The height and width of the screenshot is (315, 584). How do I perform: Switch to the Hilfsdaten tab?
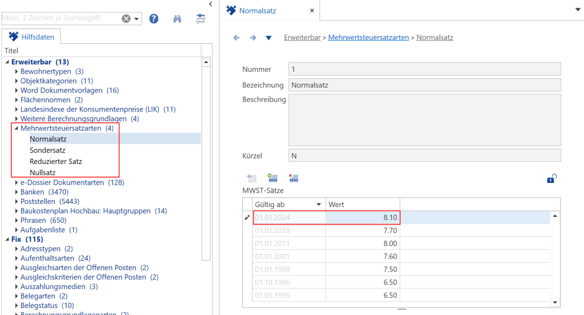point(31,37)
